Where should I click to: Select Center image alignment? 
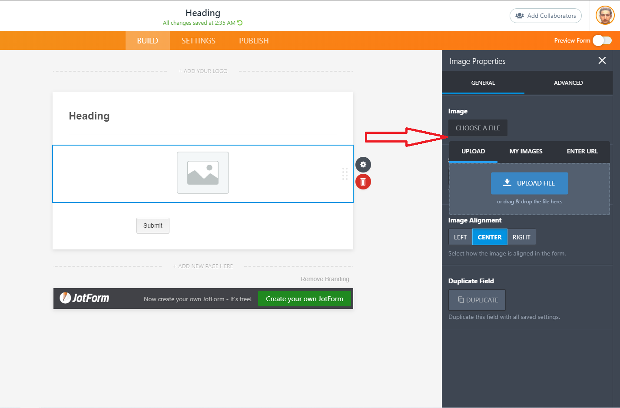coord(490,237)
